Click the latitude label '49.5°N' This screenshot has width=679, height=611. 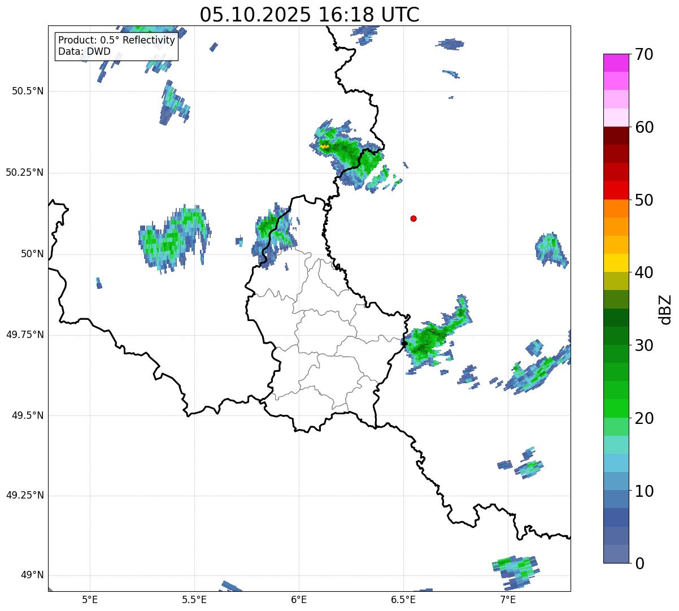28,415
